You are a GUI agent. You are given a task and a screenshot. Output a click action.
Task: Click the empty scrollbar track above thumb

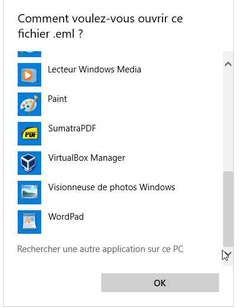228,120
